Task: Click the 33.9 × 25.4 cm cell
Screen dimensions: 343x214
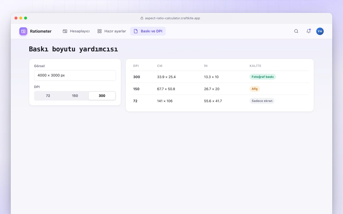Action: (x=166, y=77)
